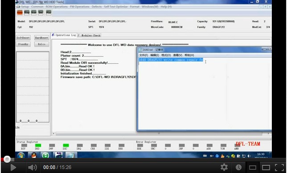Open the Format menu

tap(135, 7)
